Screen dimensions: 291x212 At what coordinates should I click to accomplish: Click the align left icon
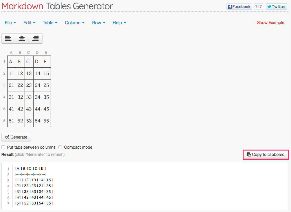tap(8, 38)
